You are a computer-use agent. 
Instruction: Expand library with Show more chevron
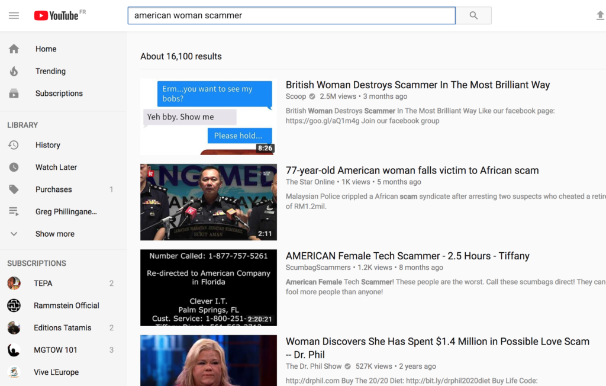tap(14, 234)
